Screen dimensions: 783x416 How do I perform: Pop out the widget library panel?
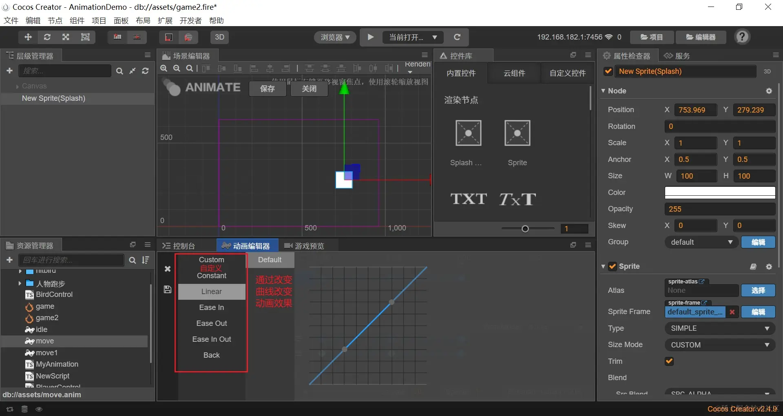[x=573, y=55]
